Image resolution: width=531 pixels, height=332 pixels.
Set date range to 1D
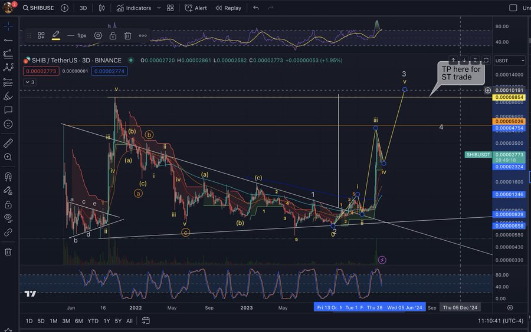[x=29, y=321]
